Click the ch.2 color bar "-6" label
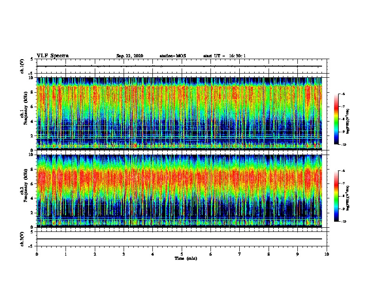The height and width of the screenshot is (285, 368). point(343,171)
